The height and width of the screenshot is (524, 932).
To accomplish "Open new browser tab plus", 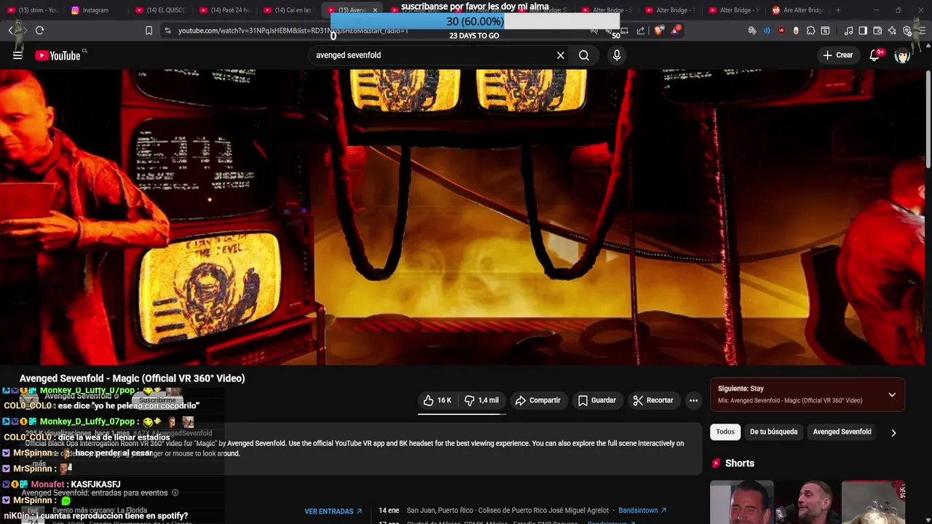I will 838,10.
